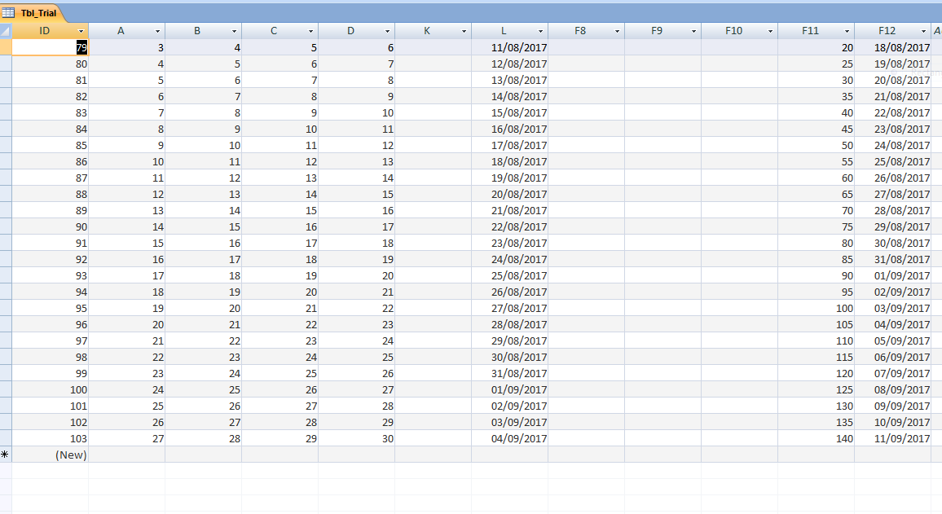Open column B filter dropdown arrow

coord(235,31)
